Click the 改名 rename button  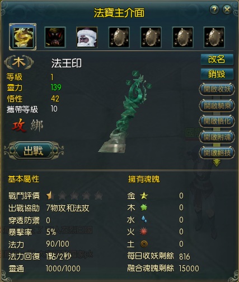coord(217,59)
